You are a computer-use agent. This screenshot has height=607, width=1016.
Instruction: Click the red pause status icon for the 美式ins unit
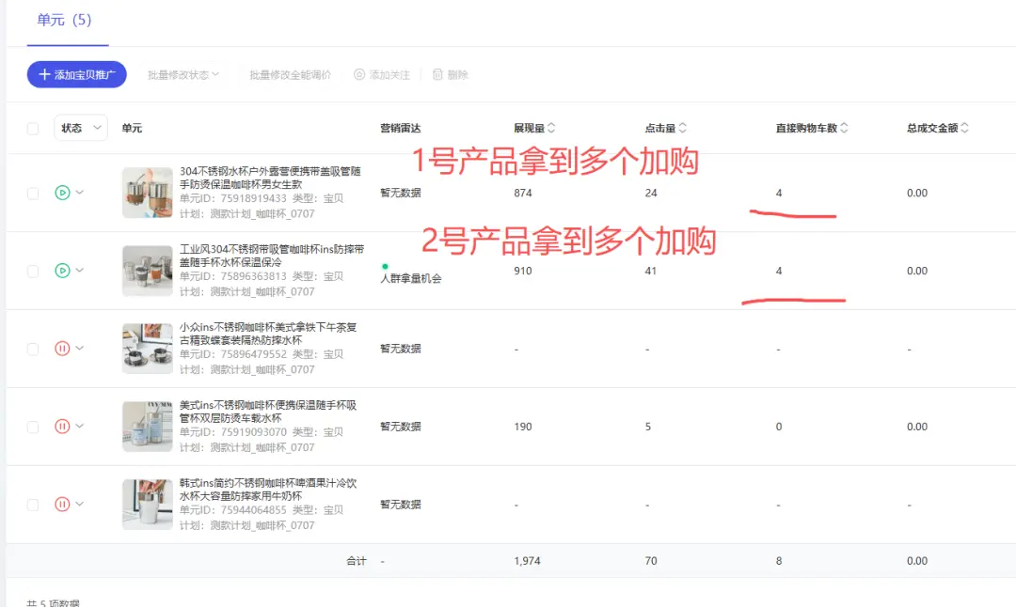click(x=62, y=427)
